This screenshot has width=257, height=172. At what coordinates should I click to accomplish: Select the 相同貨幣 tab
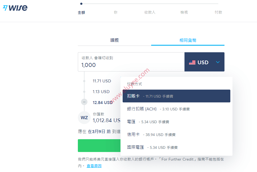[x=187, y=40]
